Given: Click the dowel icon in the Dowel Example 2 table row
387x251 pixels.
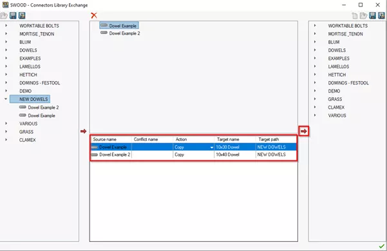Looking at the screenshot, I should [x=95, y=155].
